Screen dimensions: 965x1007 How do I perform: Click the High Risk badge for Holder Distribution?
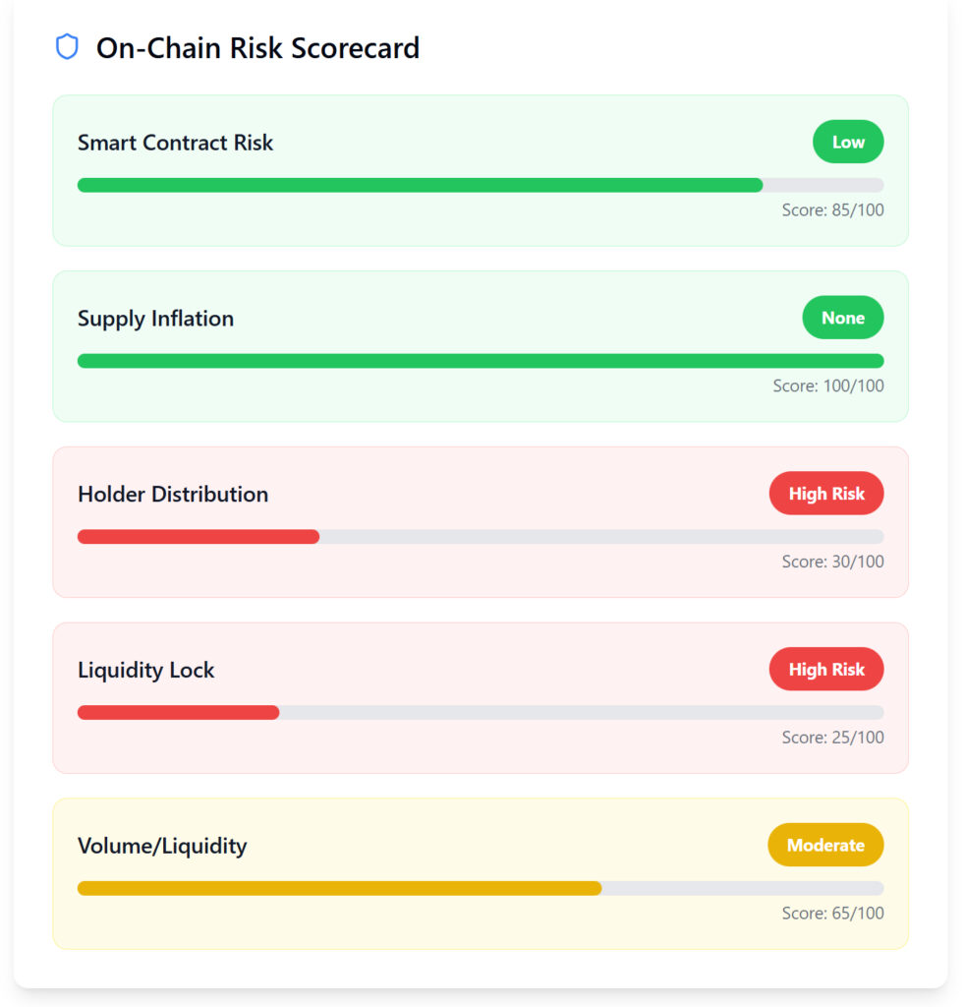[x=825, y=494]
